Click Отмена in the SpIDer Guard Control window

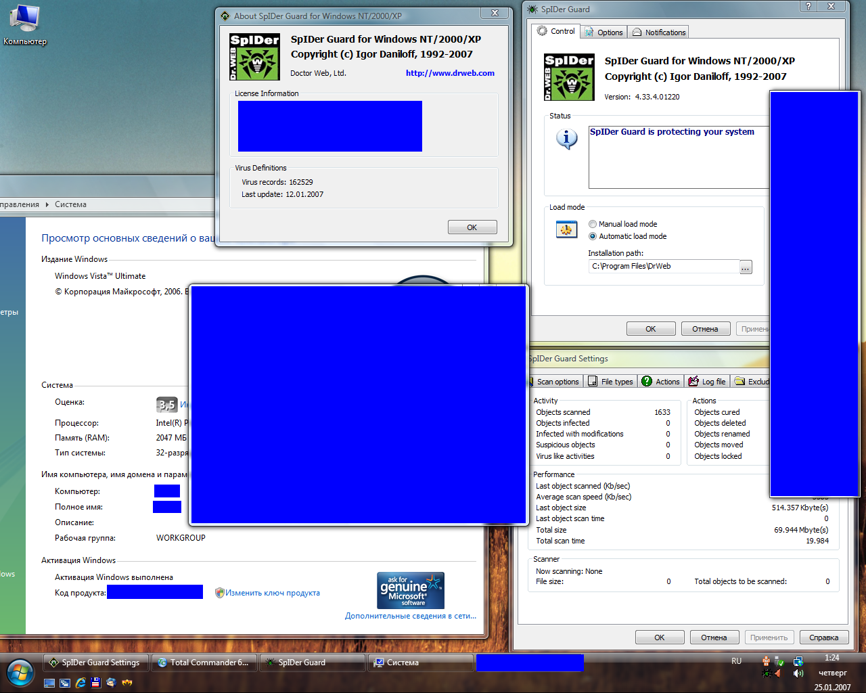click(x=705, y=329)
